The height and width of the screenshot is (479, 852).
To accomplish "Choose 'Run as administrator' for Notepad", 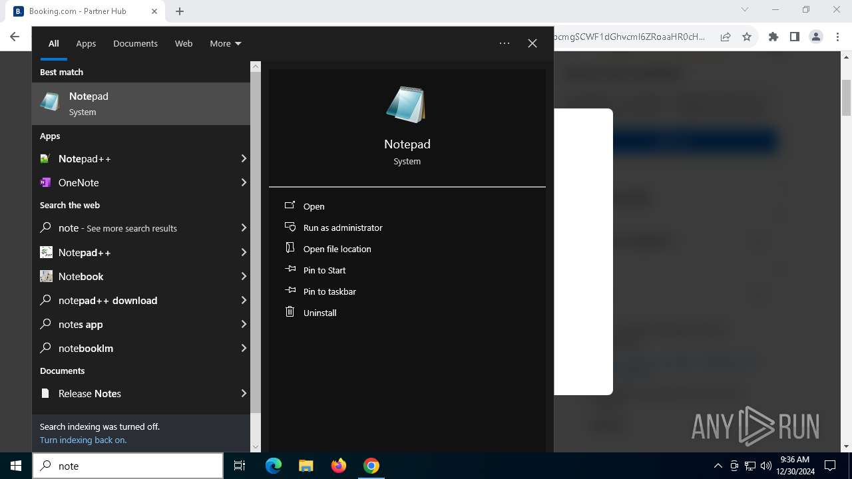I will (343, 228).
